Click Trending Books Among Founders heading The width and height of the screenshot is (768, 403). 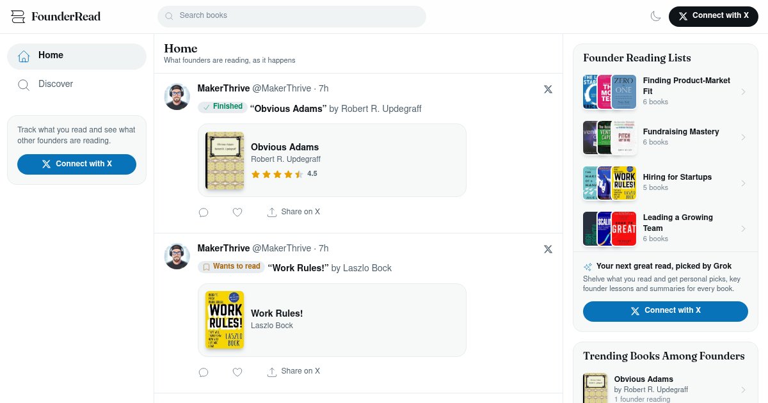(664, 356)
